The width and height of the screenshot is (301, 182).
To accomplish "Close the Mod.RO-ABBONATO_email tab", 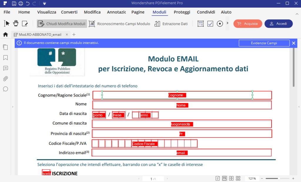I will pos(67,35).
